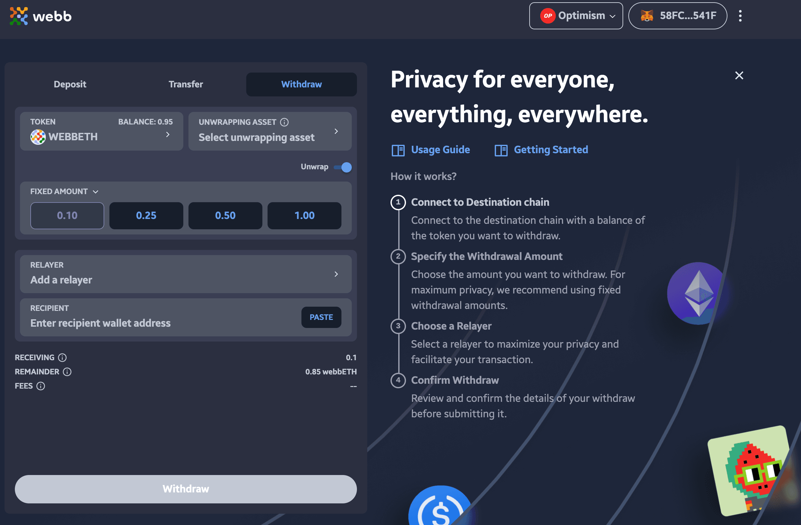Image resolution: width=801 pixels, height=525 pixels.
Task: Click the Withdraw button at bottom
Action: (x=185, y=489)
